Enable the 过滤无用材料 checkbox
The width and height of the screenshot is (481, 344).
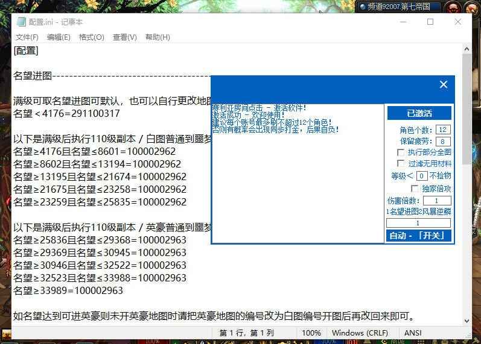400,163
